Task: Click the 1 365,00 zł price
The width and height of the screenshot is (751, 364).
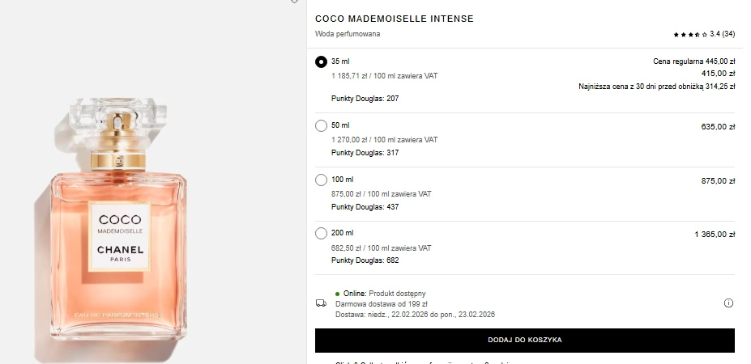Action: pyautogui.click(x=715, y=235)
